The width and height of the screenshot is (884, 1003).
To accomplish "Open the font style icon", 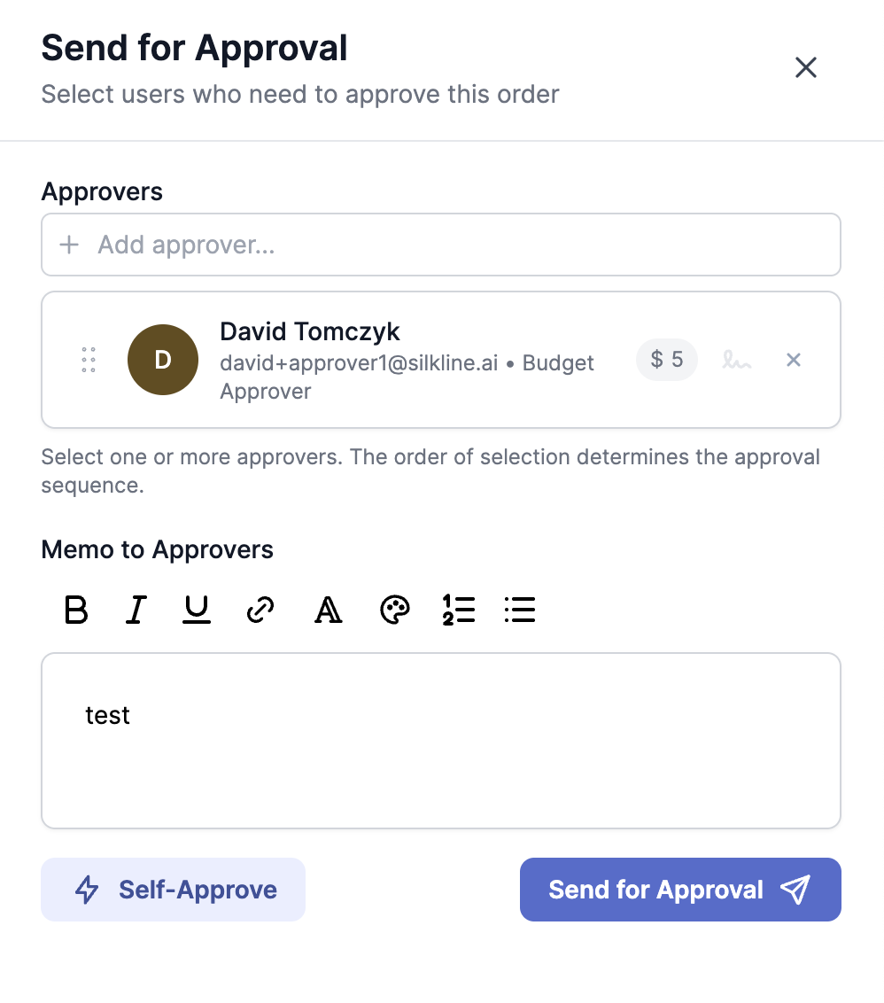I will click(328, 610).
